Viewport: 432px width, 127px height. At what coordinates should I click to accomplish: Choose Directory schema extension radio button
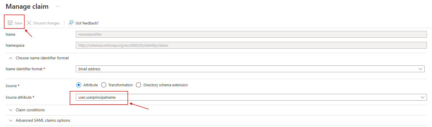138,85
